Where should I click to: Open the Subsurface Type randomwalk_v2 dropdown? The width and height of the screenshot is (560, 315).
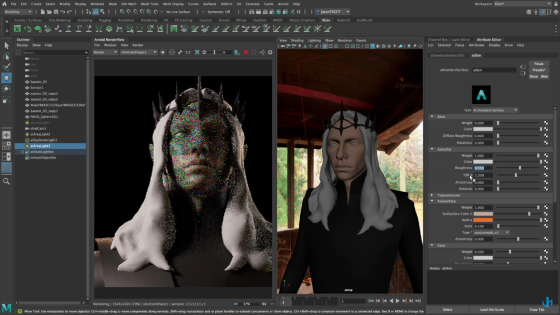(x=492, y=233)
